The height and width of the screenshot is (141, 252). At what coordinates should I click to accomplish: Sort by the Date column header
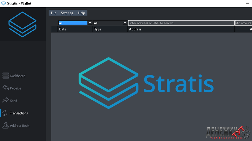coord(75,29)
